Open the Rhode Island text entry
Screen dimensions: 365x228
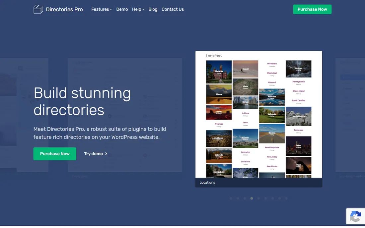[298, 91]
